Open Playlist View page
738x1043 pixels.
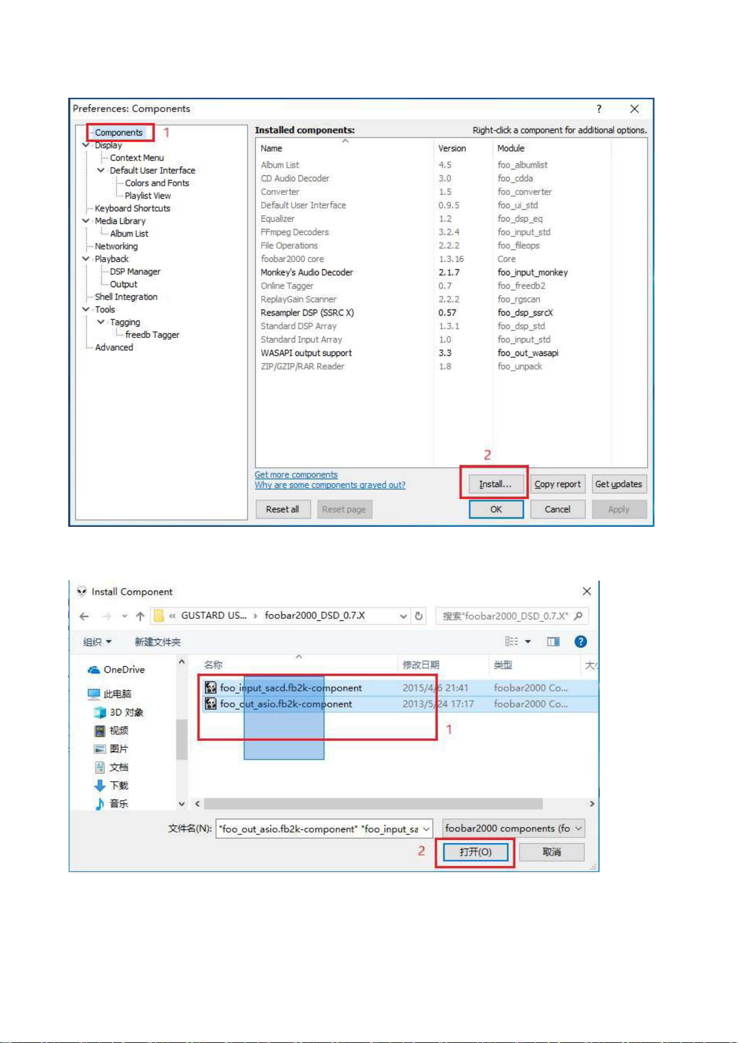pos(147,196)
